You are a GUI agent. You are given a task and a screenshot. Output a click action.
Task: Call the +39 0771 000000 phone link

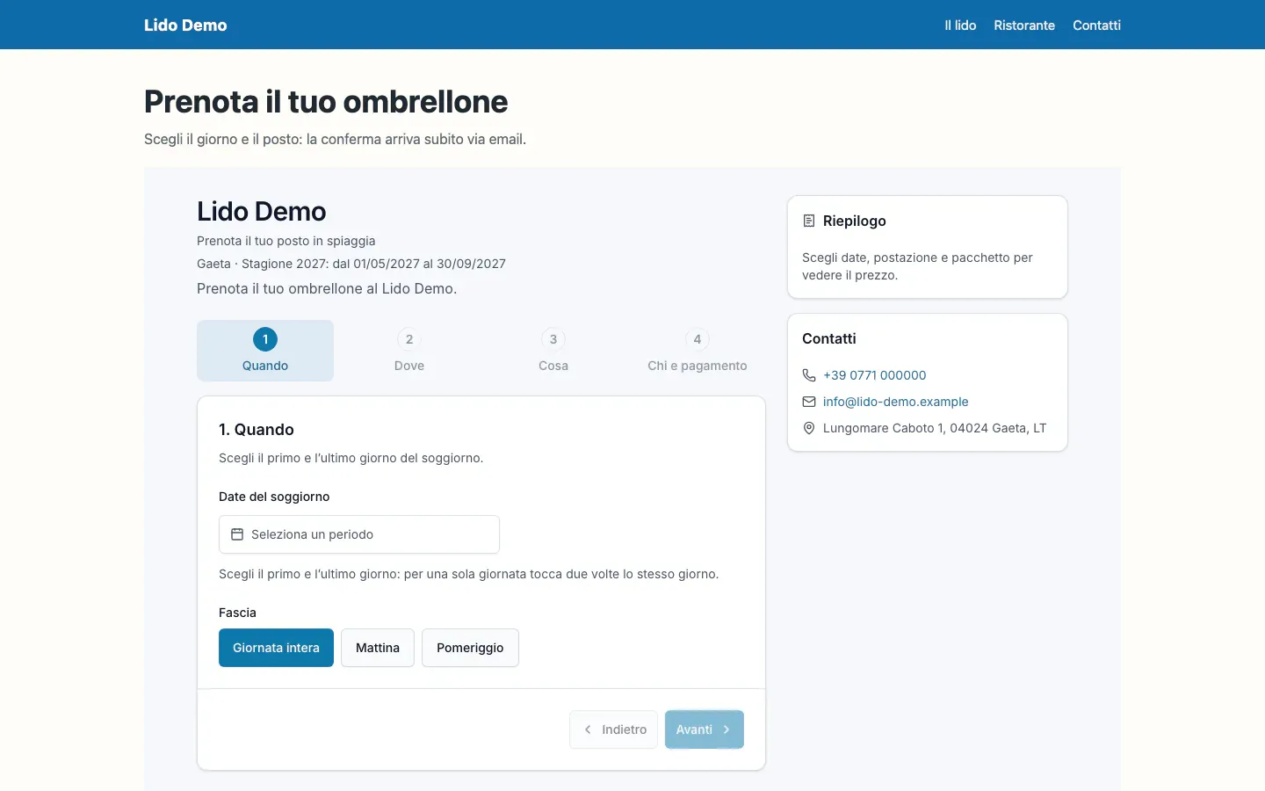(875, 375)
